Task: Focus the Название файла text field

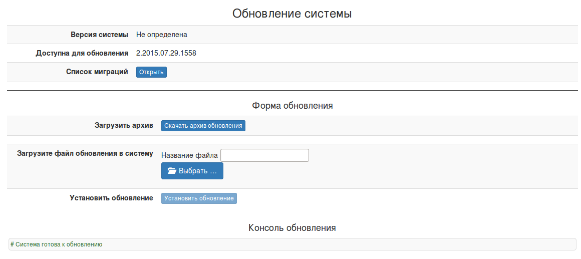Action: click(x=264, y=155)
